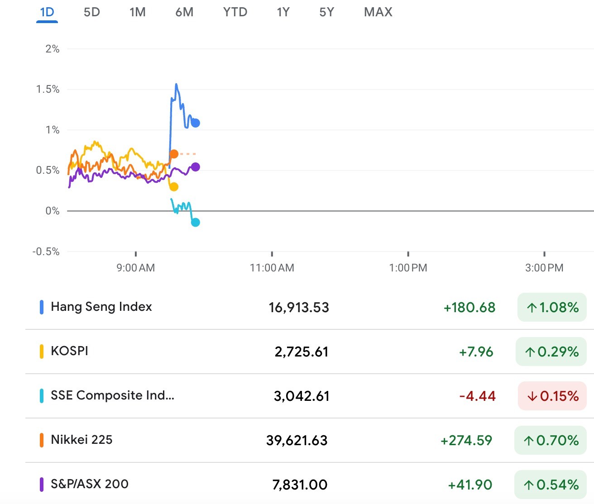Screen dimensions: 594x504
Task: Click the 1.5% y-axis label
Action: coord(48,89)
